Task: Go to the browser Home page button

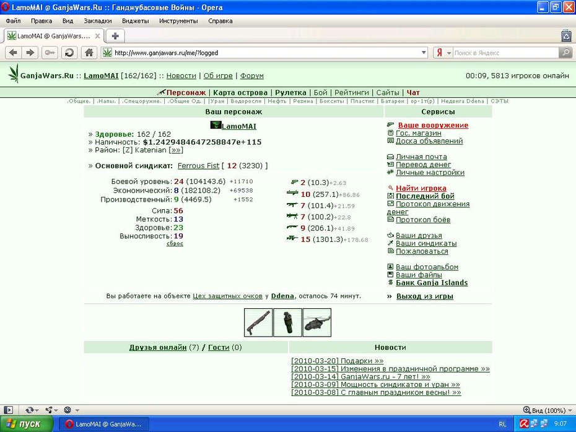Action: coord(89,53)
